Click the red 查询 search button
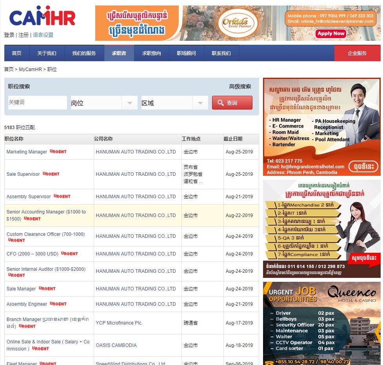This screenshot has height=365, width=383. pos(232,103)
